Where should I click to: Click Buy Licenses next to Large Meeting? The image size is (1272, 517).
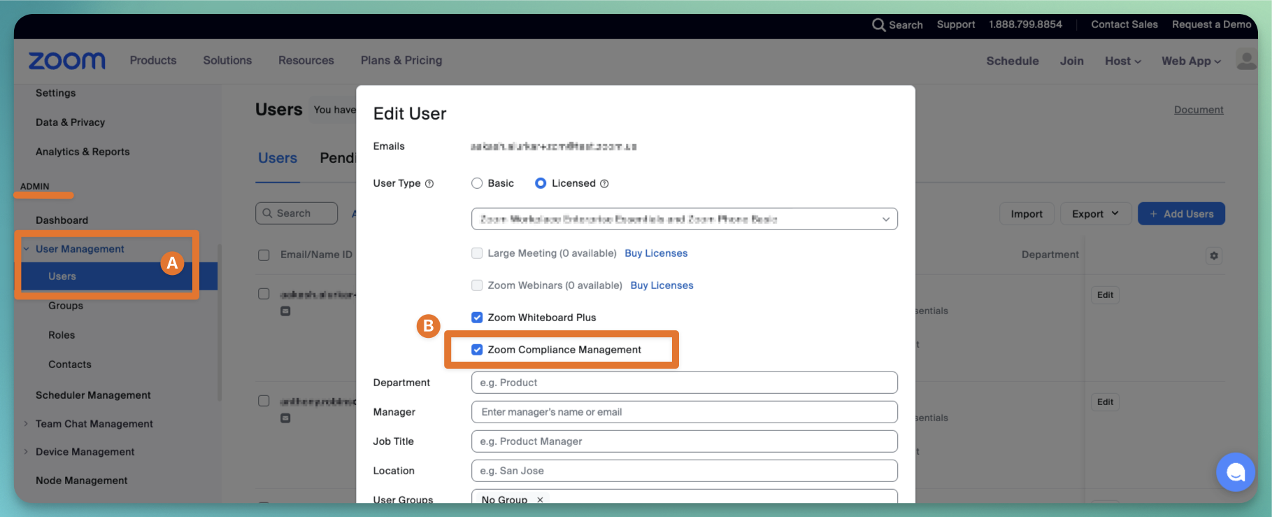656,253
